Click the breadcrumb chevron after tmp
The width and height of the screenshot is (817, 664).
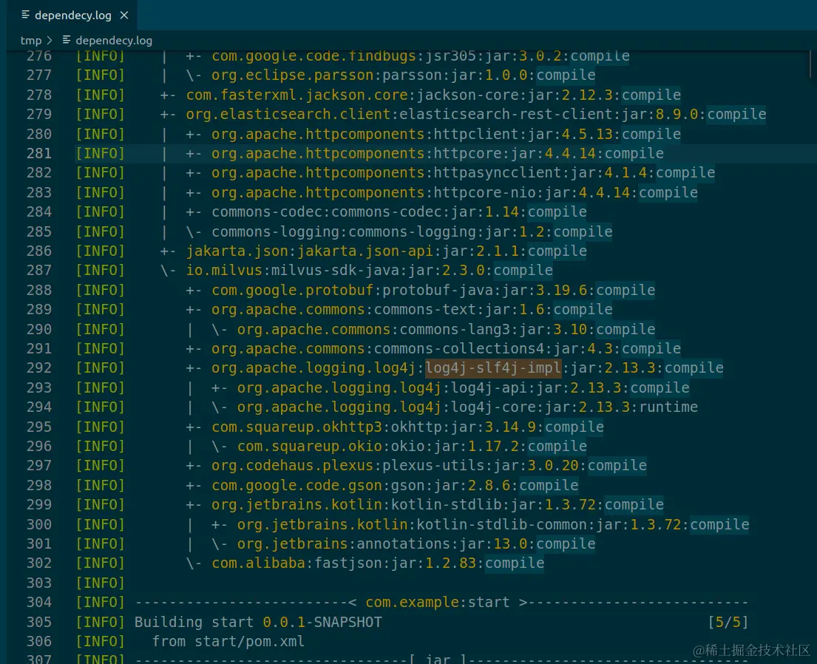click(50, 40)
